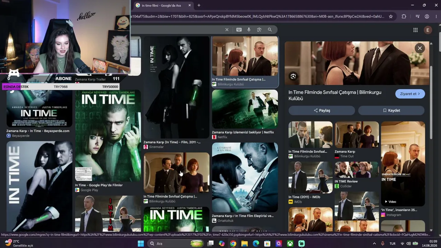Open the 'In Time (2011) - IMDb' related image
Screen dimensions: 441x248
(310, 177)
